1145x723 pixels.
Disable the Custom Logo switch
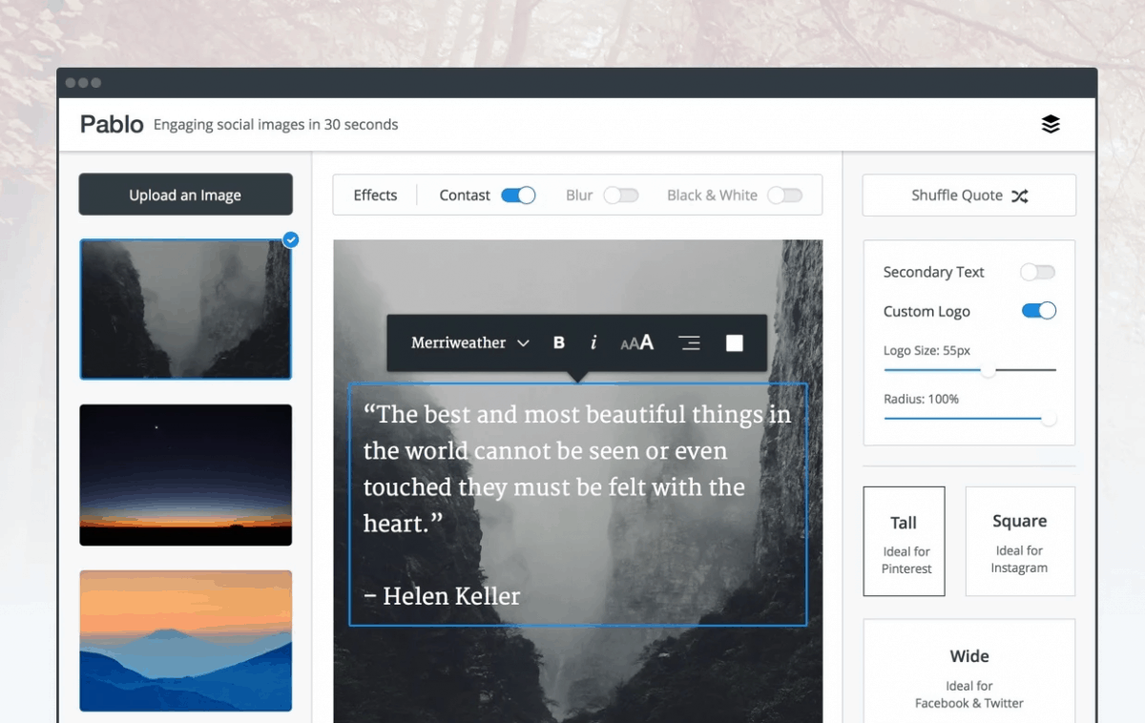coord(1039,311)
